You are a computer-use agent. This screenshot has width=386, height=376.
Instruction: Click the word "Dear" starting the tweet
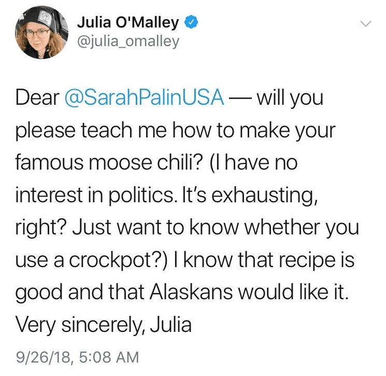37,98
